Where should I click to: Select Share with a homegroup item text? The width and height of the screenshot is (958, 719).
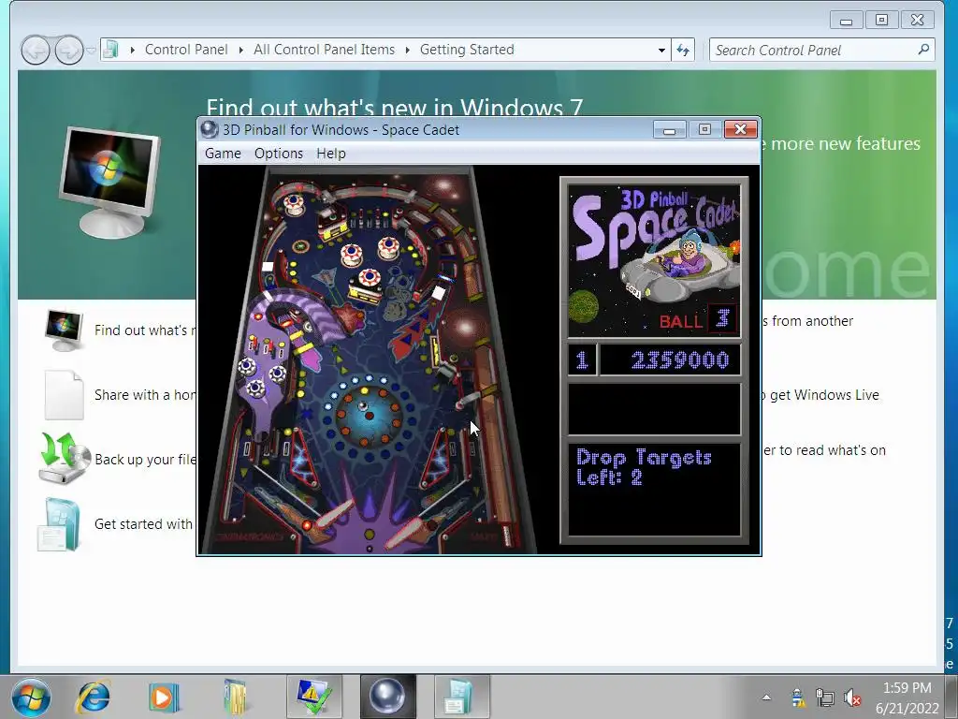145,395
